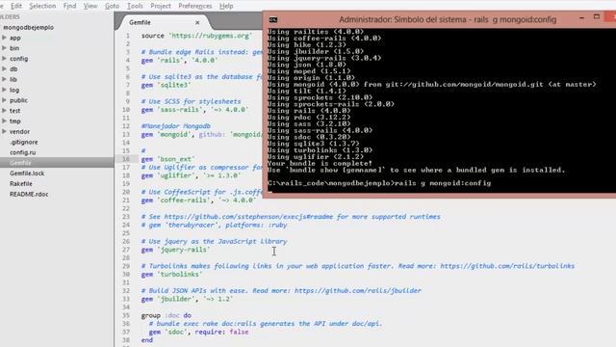This screenshot has height=347, width=616.
Task: Expand the public folder arrow
Action: click(x=4, y=100)
